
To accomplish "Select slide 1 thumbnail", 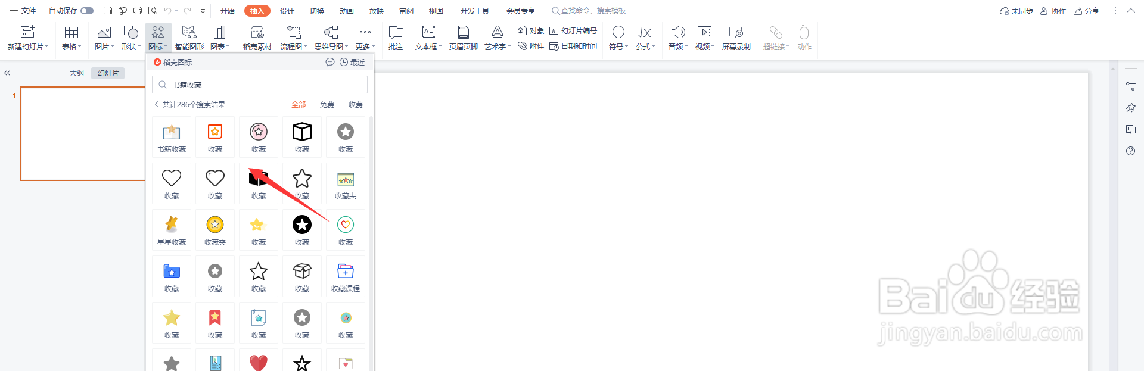I will (x=83, y=133).
